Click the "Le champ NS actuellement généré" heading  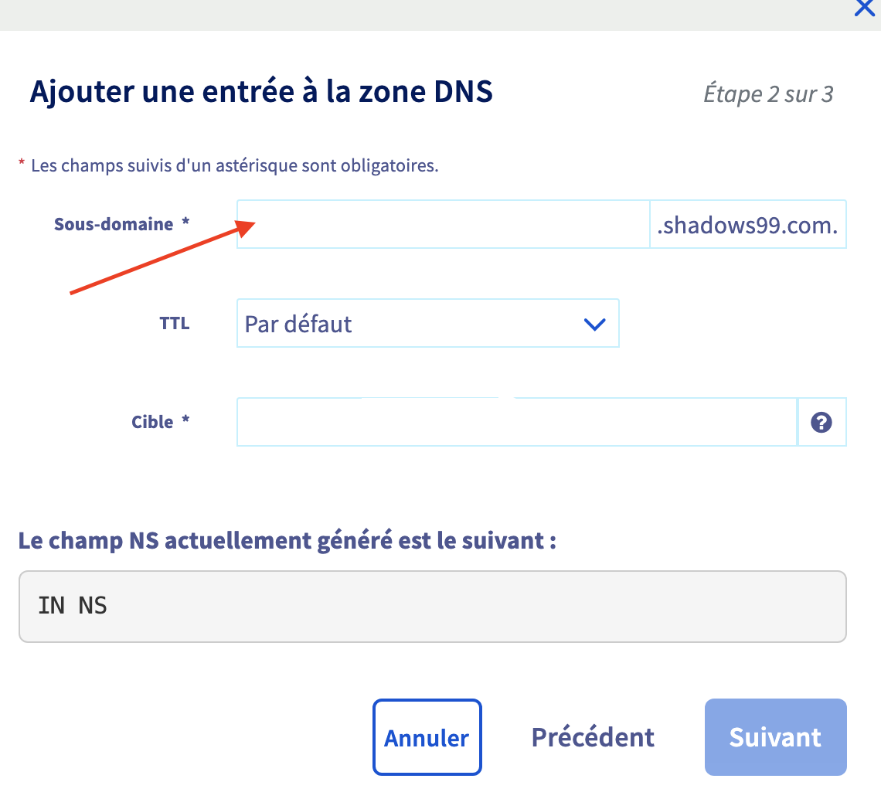pyautogui.click(x=287, y=541)
